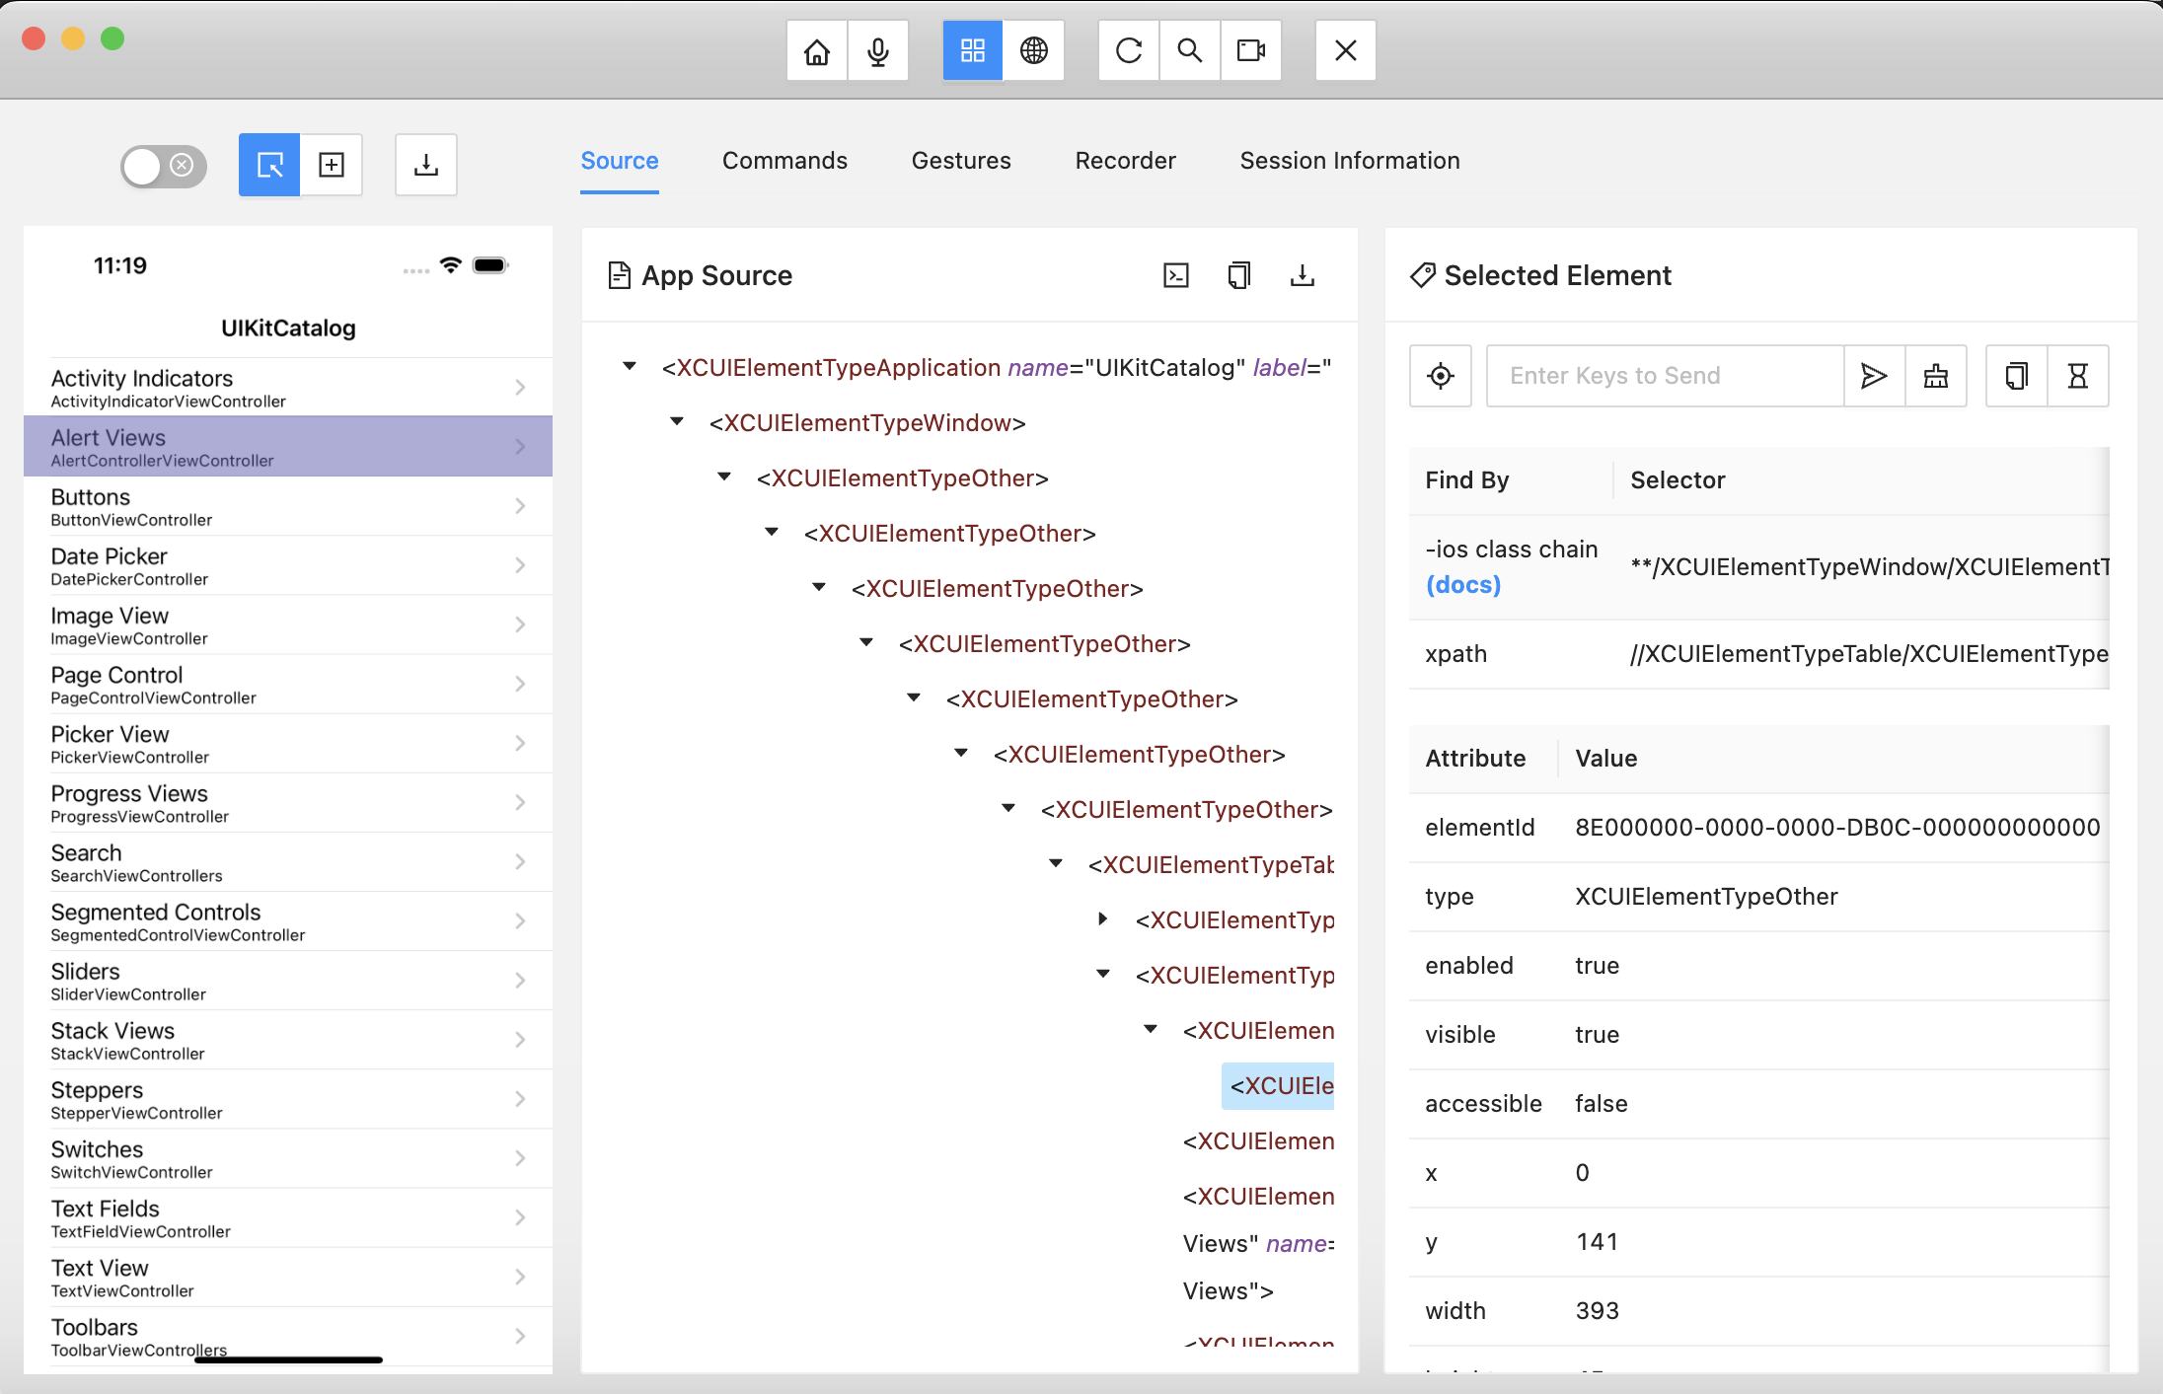This screenshot has width=2163, height=1394.
Task: Clear the element text with clear icon
Action: pyautogui.click(x=1935, y=376)
